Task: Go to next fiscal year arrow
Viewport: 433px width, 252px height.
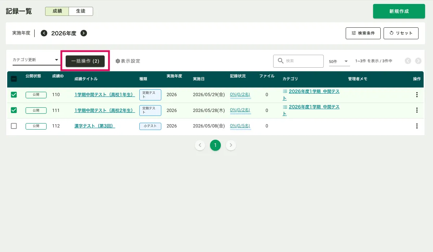Action: [84, 33]
